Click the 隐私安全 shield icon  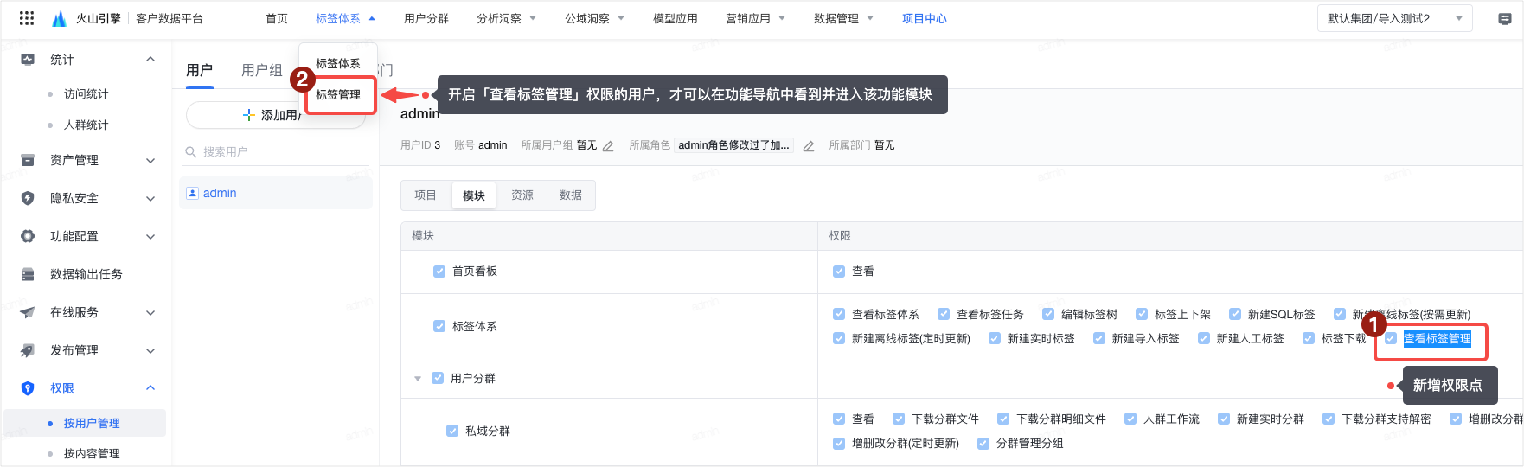coord(28,198)
